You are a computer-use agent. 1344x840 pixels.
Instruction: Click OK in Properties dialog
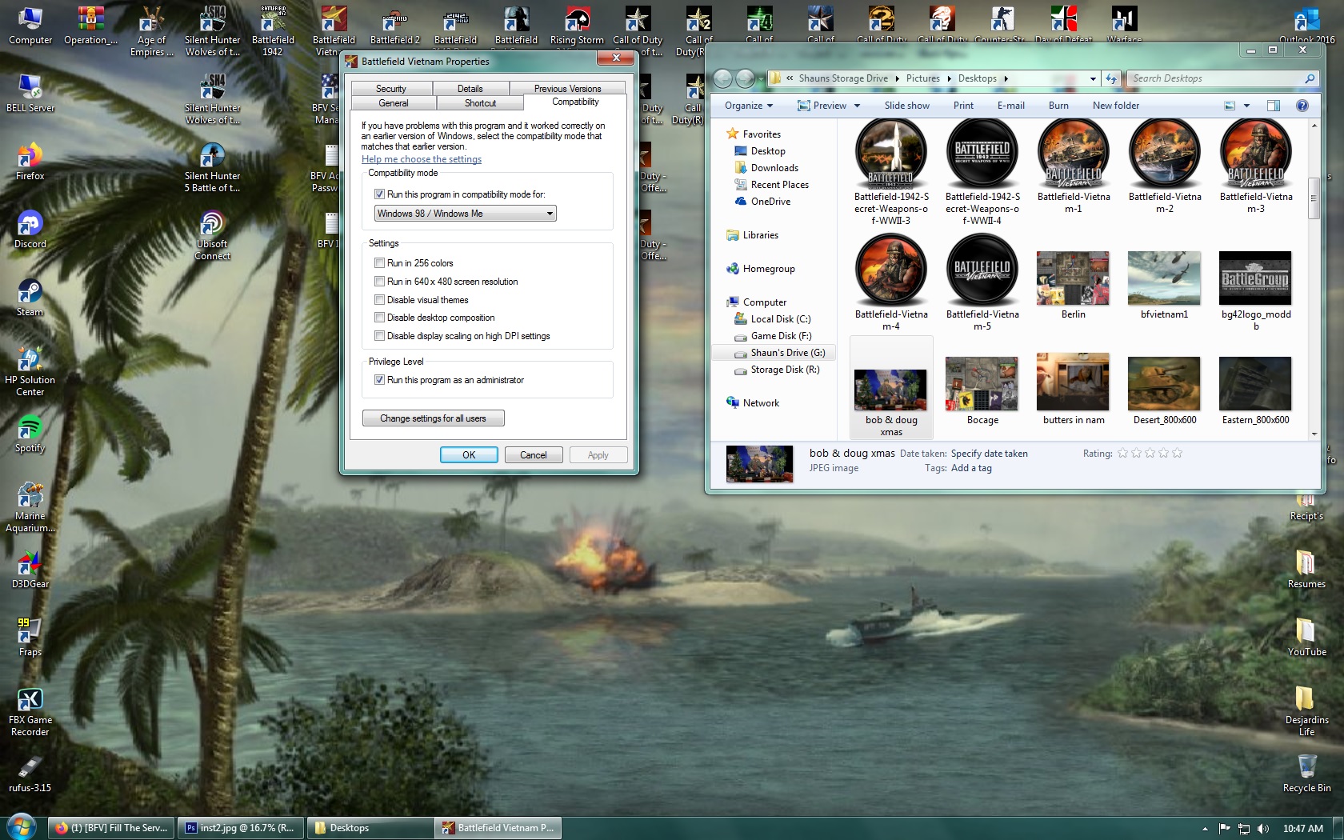469,455
